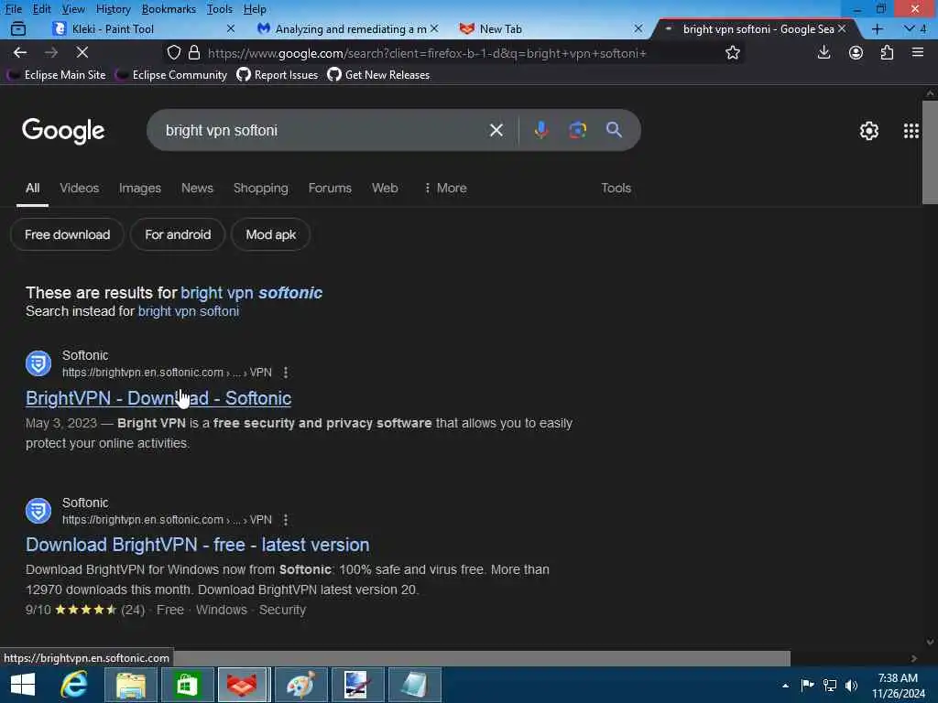Click the For android suggestion chip
This screenshot has width=938, height=703.
point(178,234)
